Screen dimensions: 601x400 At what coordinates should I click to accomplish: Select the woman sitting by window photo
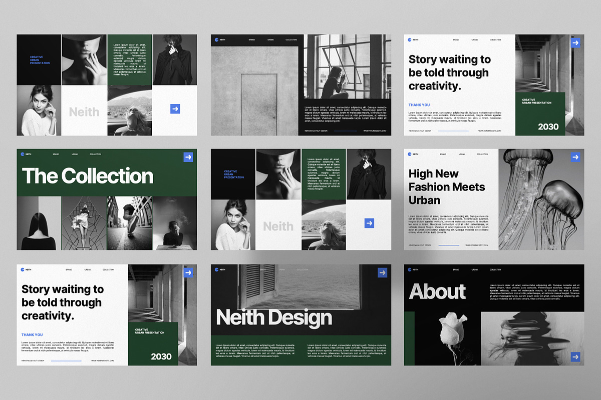tap(348, 67)
